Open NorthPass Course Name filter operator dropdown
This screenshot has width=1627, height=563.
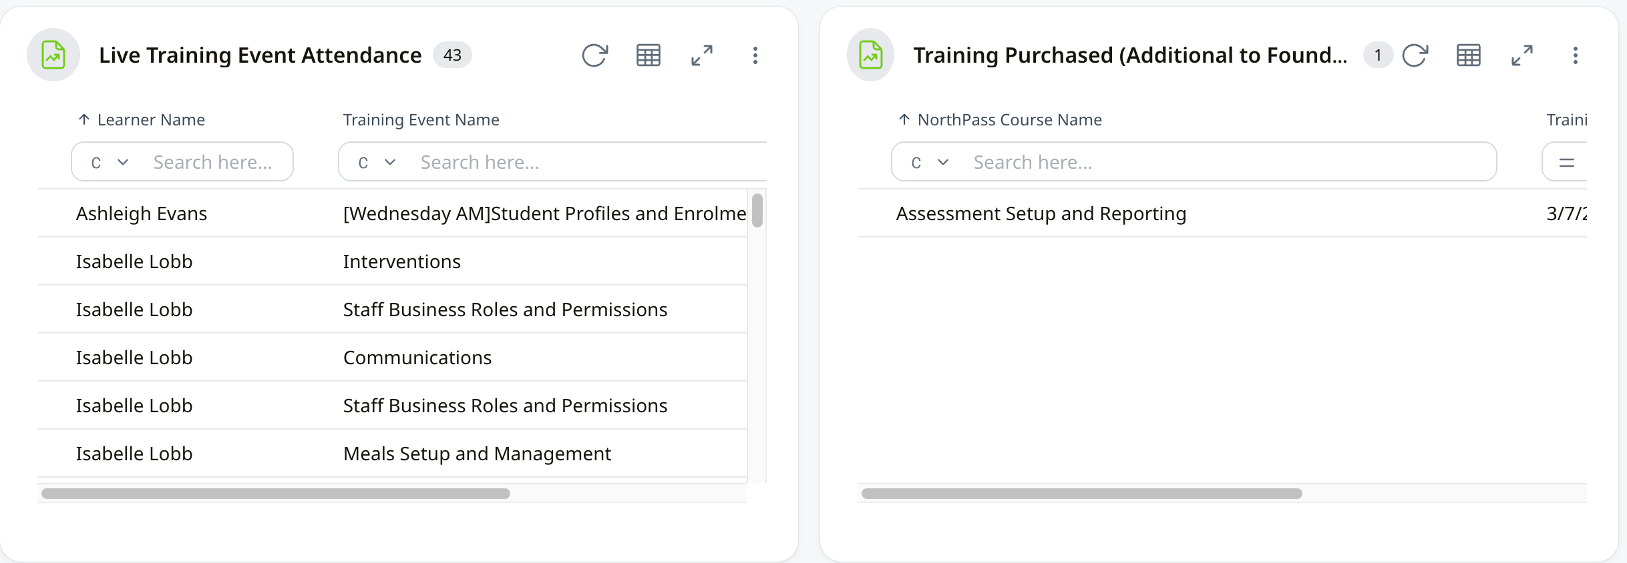click(930, 162)
